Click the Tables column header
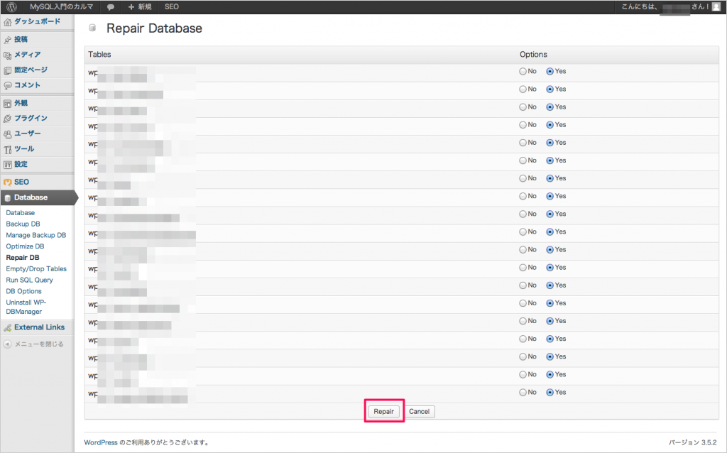This screenshot has height=453, width=727. coord(99,55)
